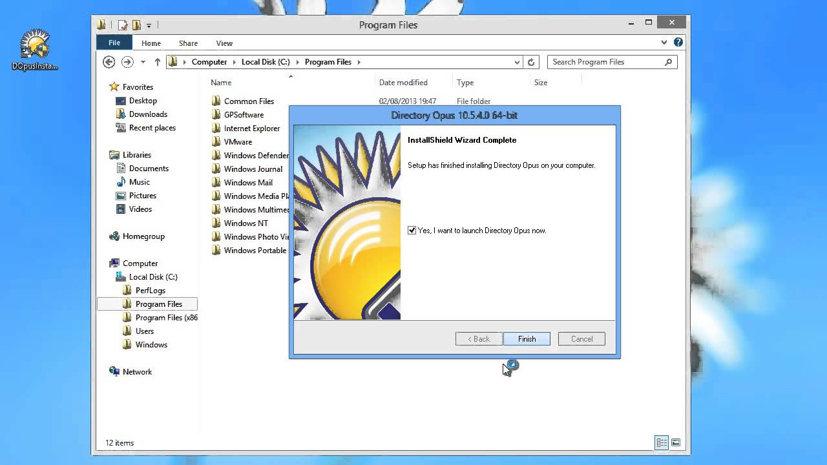Select the GPSoftware folder icon

coord(216,115)
